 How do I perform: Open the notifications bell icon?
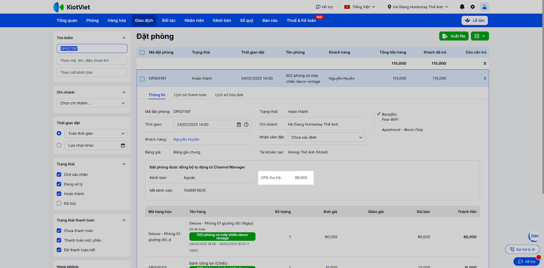coord(462,7)
